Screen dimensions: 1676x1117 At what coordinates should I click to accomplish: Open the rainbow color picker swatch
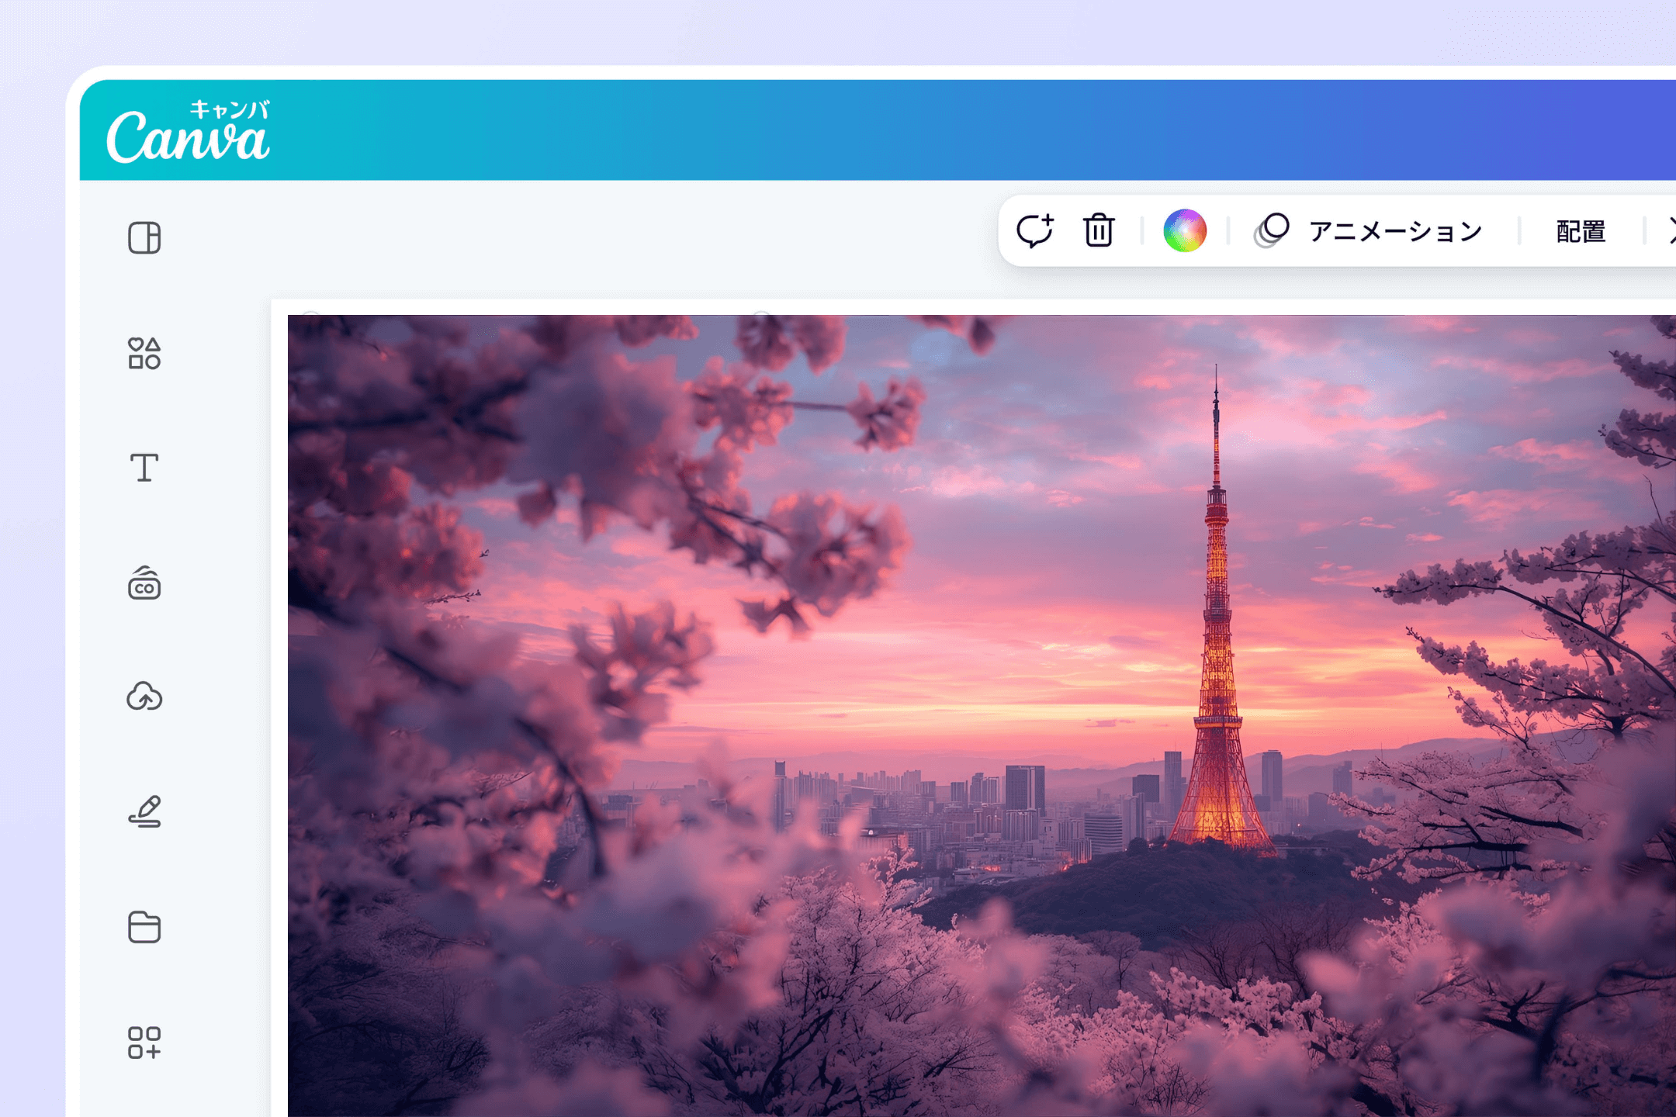point(1185,231)
